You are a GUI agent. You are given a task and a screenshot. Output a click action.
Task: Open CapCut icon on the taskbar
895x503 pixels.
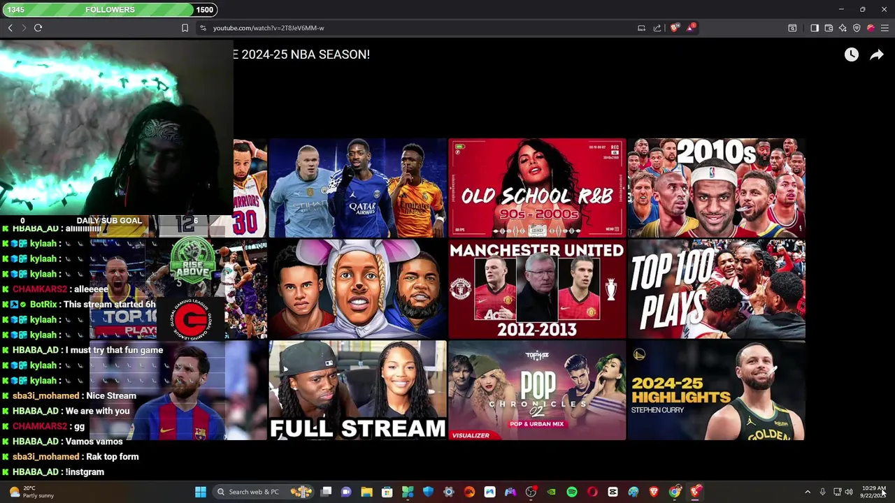point(613,492)
